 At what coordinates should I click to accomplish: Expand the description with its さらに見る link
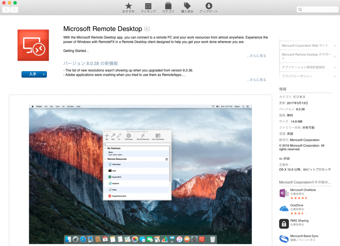256,56
